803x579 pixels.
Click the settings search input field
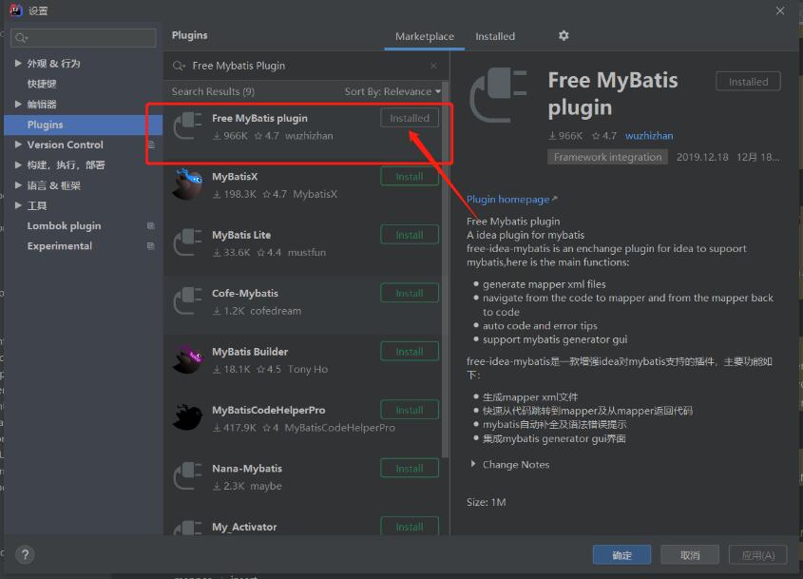click(x=84, y=38)
